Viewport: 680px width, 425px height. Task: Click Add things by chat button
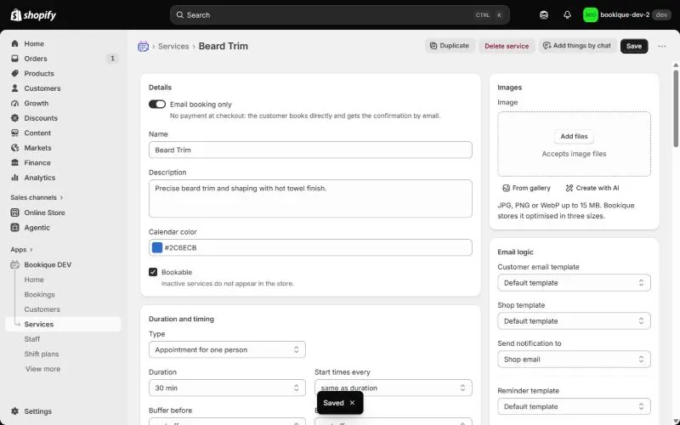[x=577, y=46]
